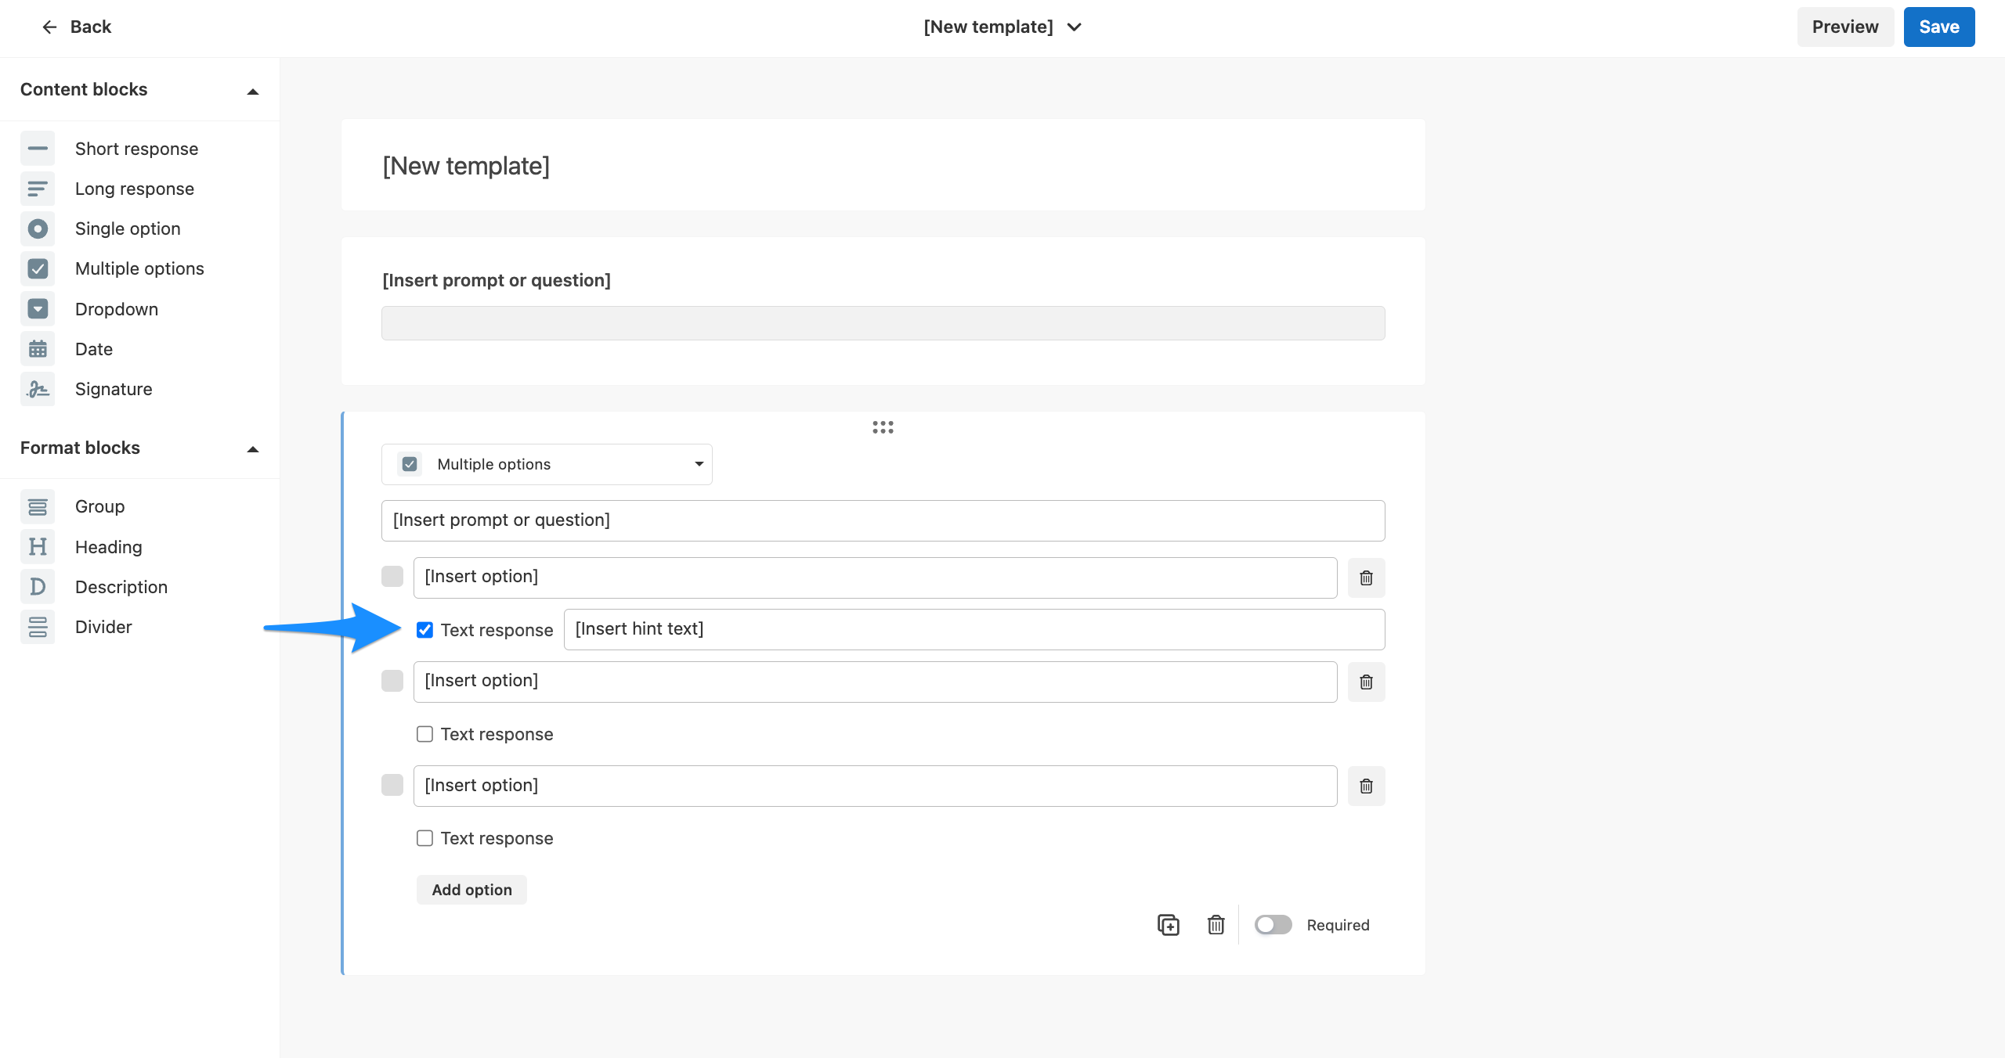Click the Back link
Screen dimensions: 2005x1058
tap(91, 27)
